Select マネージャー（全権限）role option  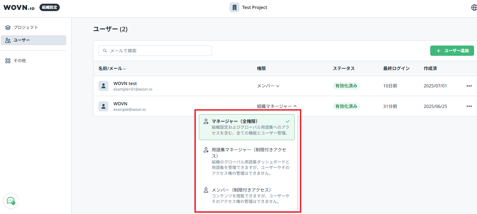(247, 127)
